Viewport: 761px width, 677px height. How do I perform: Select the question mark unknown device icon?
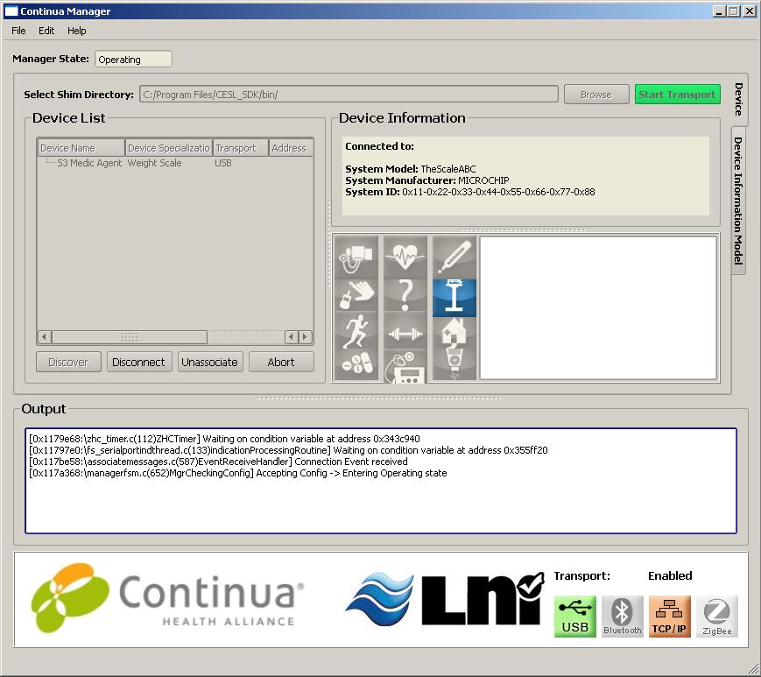[405, 295]
